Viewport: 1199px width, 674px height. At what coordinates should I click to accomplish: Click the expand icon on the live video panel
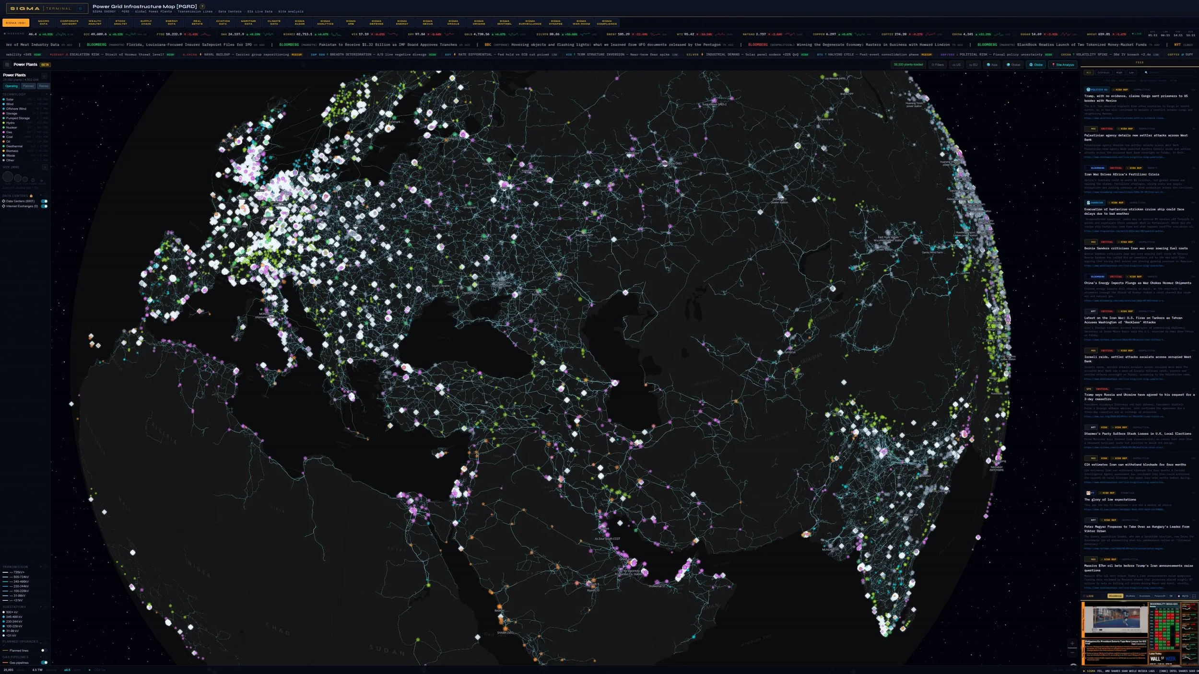tap(1194, 596)
